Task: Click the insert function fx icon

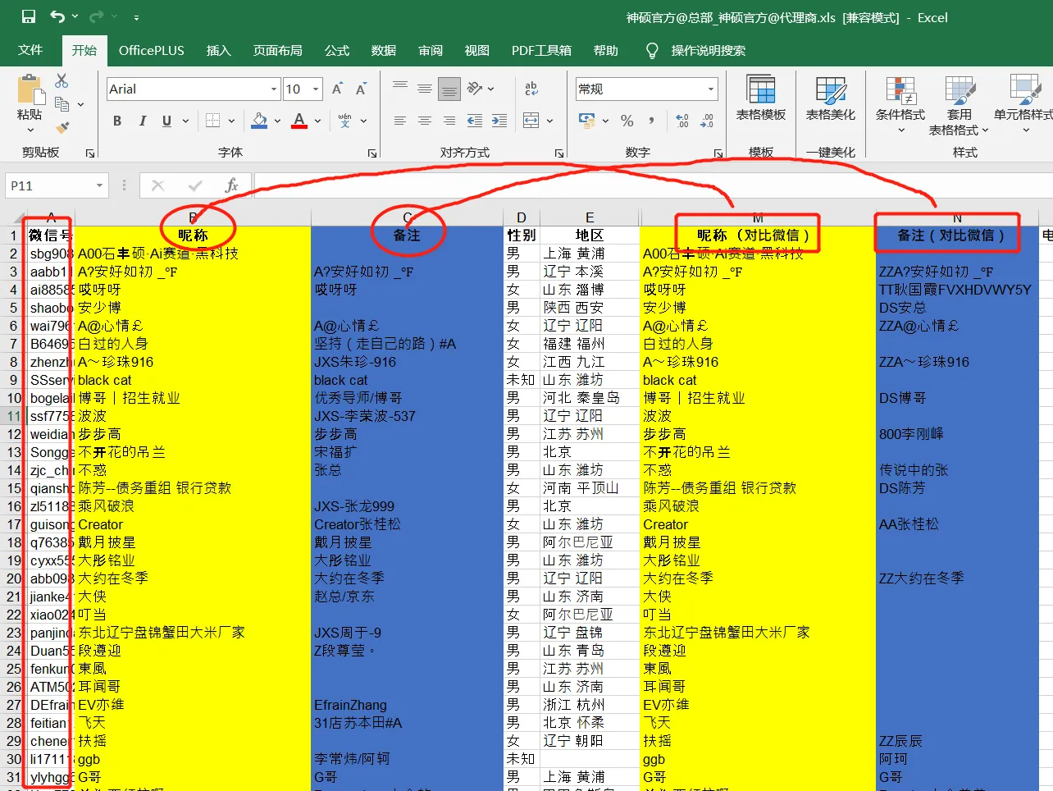Action: [x=231, y=185]
